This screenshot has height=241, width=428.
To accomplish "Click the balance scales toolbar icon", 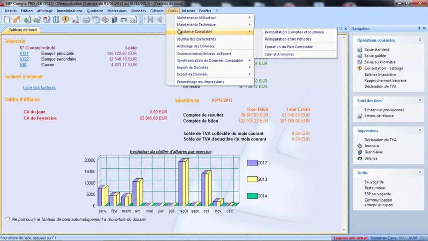I will pyautogui.click(x=124, y=20).
